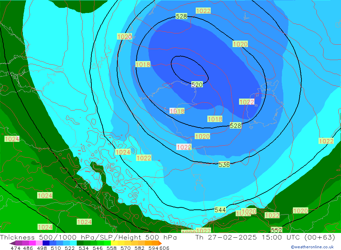Click legend value 522
Viewport: 341px width, 250px height.
(x=70, y=248)
